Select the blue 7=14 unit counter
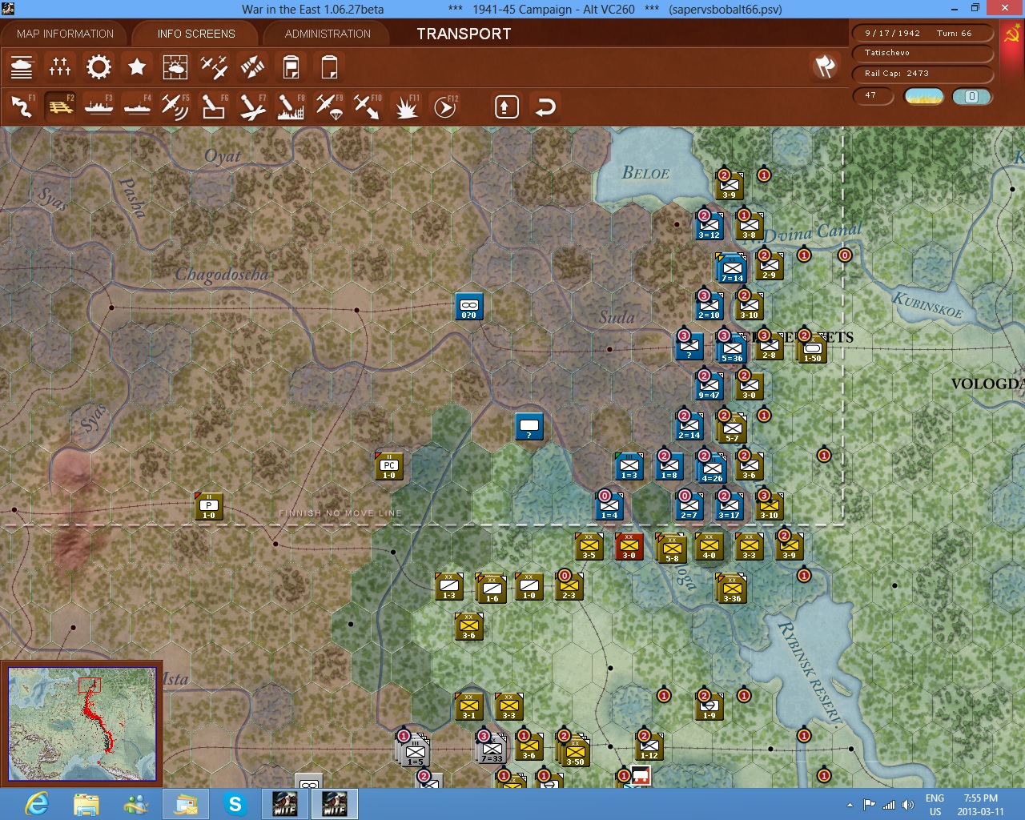Image resolution: width=1025 pixels, height=820 pixels. click(x=732, y=268)
